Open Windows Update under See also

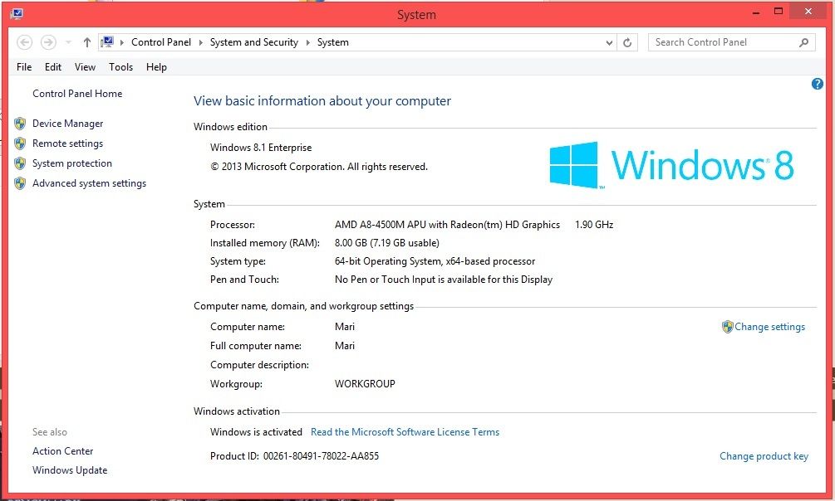[70, 470]
